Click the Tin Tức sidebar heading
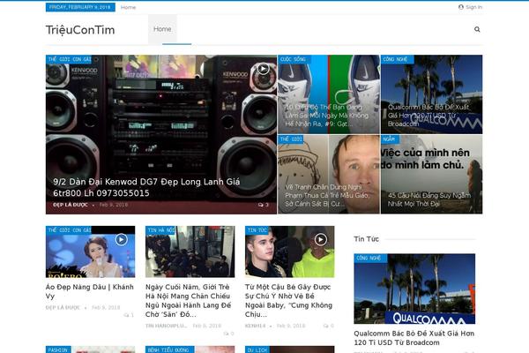Viewport: 529px width, 353px height. pyautogui.click(x=367, y=239)
